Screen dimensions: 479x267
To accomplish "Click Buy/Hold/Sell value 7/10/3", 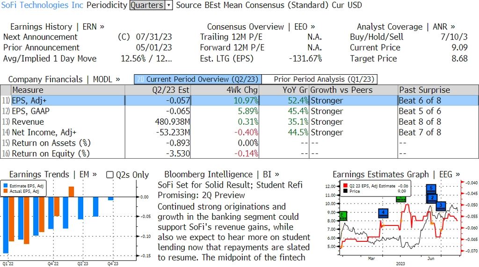I will tap(454, 37).
